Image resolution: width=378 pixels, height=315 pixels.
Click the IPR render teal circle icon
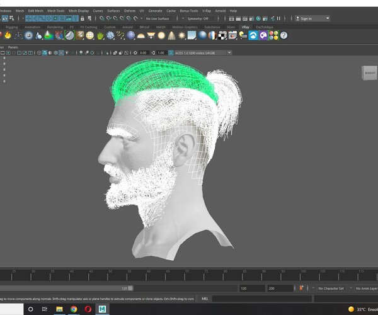258,18
